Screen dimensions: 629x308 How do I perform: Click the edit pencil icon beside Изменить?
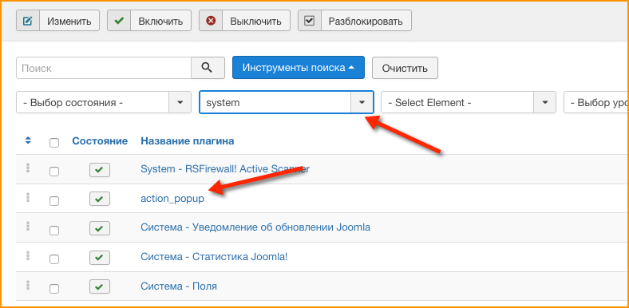[28, 21]
